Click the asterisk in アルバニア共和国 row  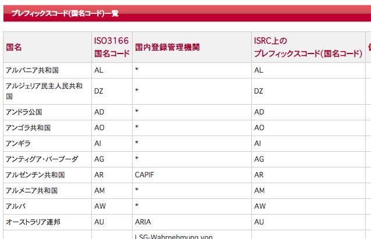coord(137,69)
